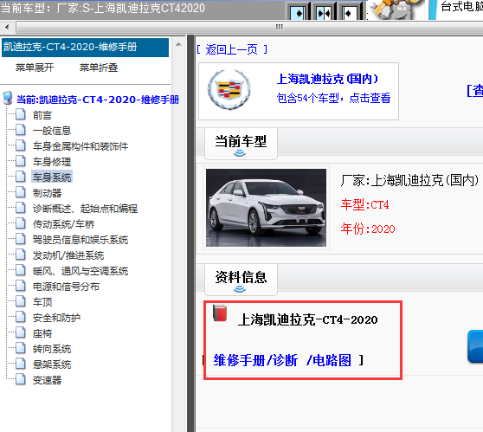Click the page icon next to 安全和防护
This screenshot has width=483, height=432.
pos(21,317)
